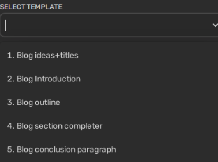This screenshot has height=162, width=218.
Task: Click the number "3." before Blog outline
Action: pyautogui.click(x=11, y=102)
